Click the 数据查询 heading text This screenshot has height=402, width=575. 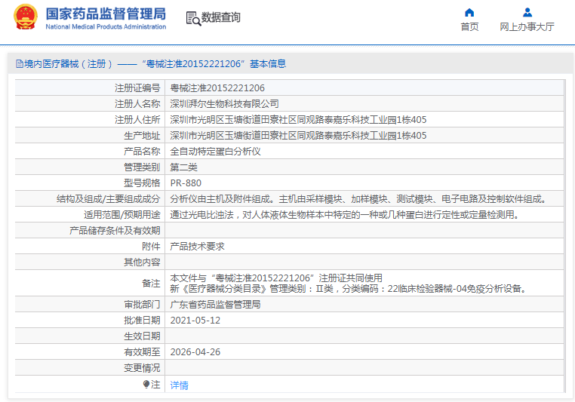(x=221, y=17)
